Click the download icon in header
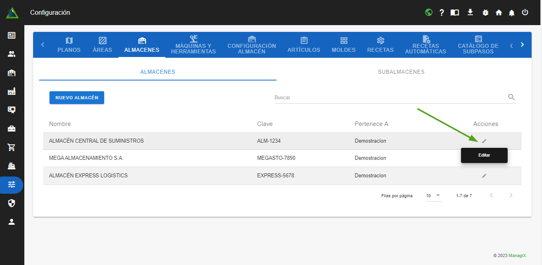542x265 pixels. pos(470,12)
